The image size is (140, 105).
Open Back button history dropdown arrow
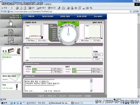pyautogui.click(x=9, y=8)
